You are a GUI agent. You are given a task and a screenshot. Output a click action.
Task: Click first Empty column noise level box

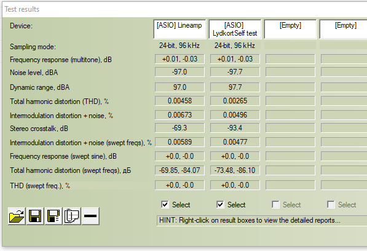click(290, 72)
